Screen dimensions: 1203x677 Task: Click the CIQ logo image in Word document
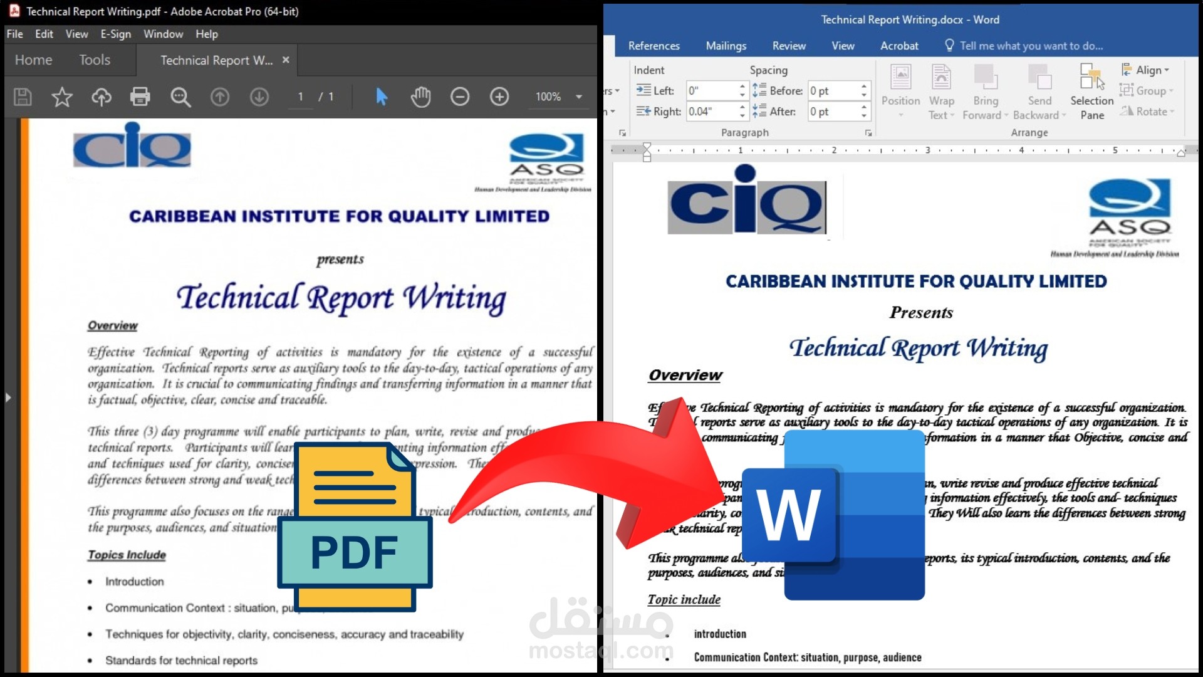(747, 201)
